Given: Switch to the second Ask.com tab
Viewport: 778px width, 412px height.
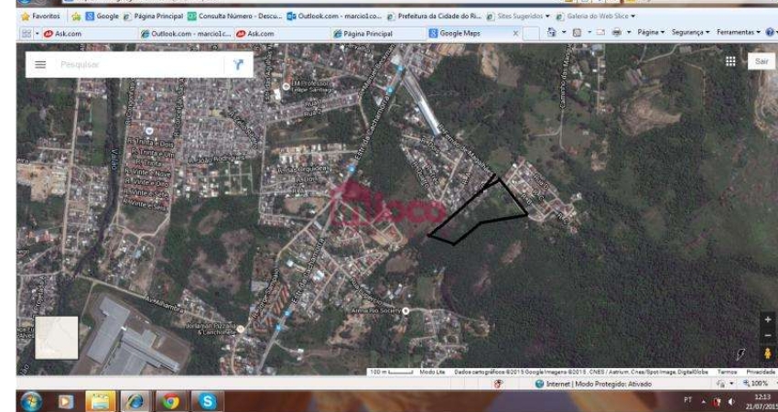Looking at the screenshot, I should (x=282, y=34).
